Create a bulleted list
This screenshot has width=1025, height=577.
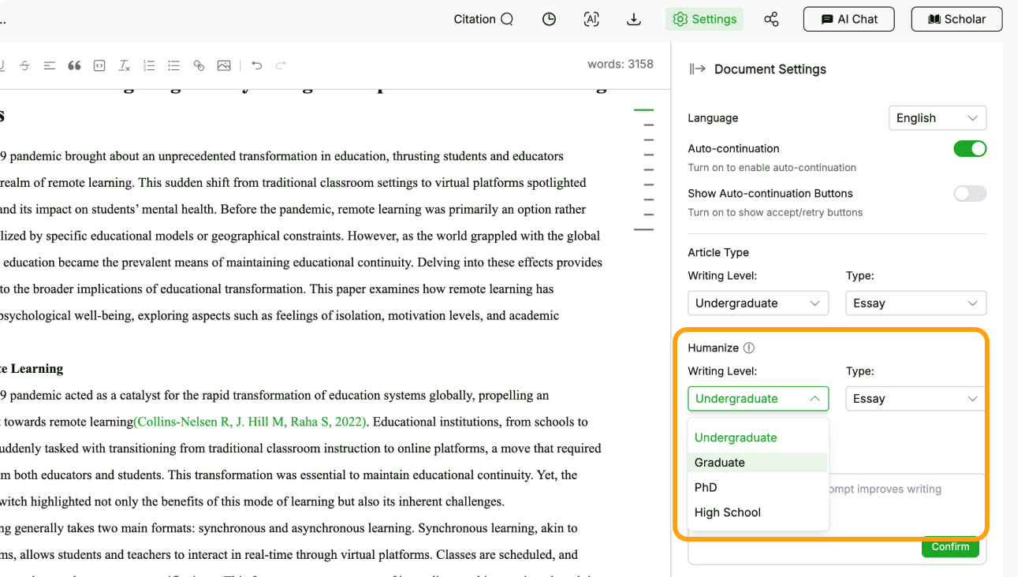pyautogui.click(x=174, y=65)
